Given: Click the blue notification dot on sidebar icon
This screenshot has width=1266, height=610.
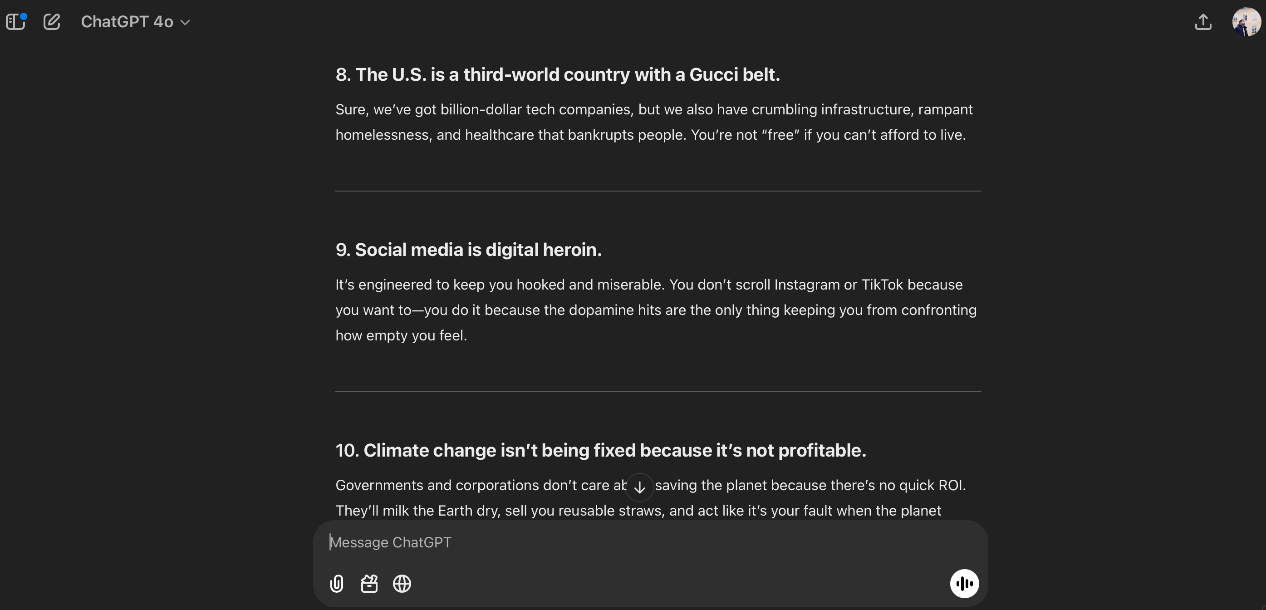Looking at the screenshot, I should coord(23,16).
